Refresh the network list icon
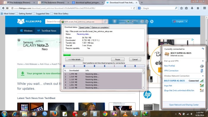 click(x=203, y=49)
